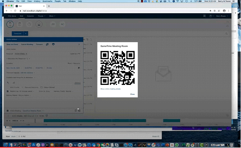Click the Compose button

point(18,33)
